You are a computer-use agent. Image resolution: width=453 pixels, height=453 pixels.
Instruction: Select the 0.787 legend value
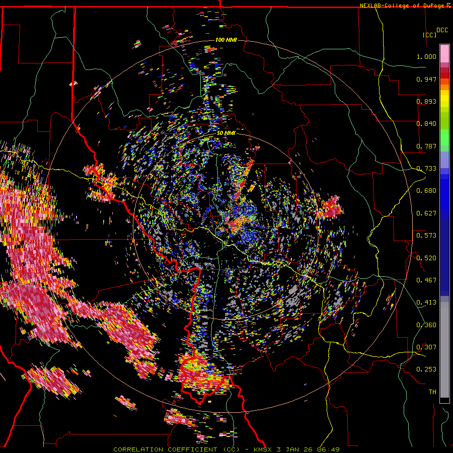[x=426, y=146]
